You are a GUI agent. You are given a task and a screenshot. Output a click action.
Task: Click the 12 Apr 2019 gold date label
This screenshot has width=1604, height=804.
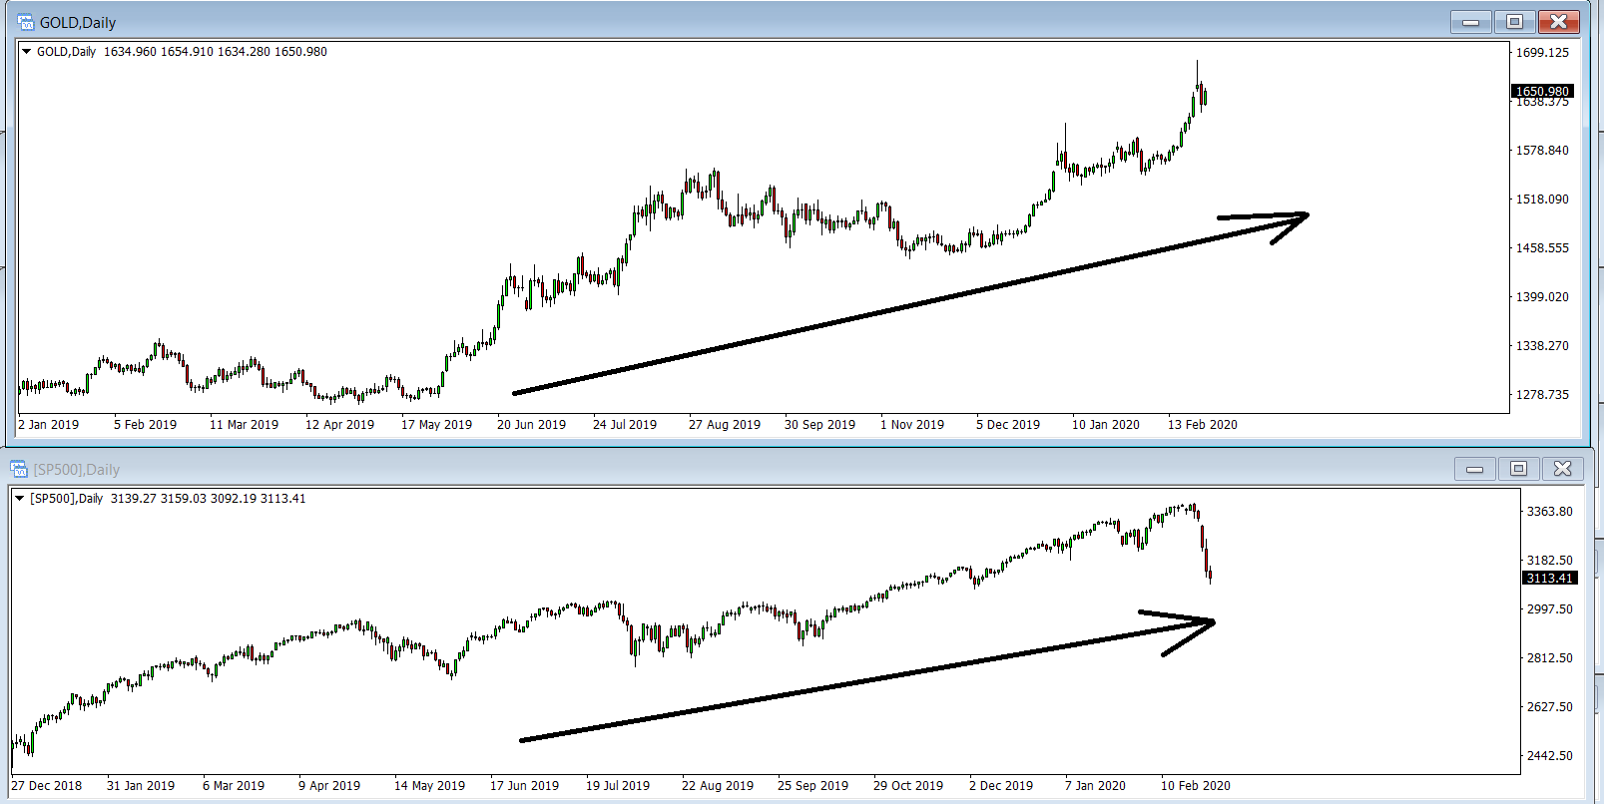[x=339, y=425]
